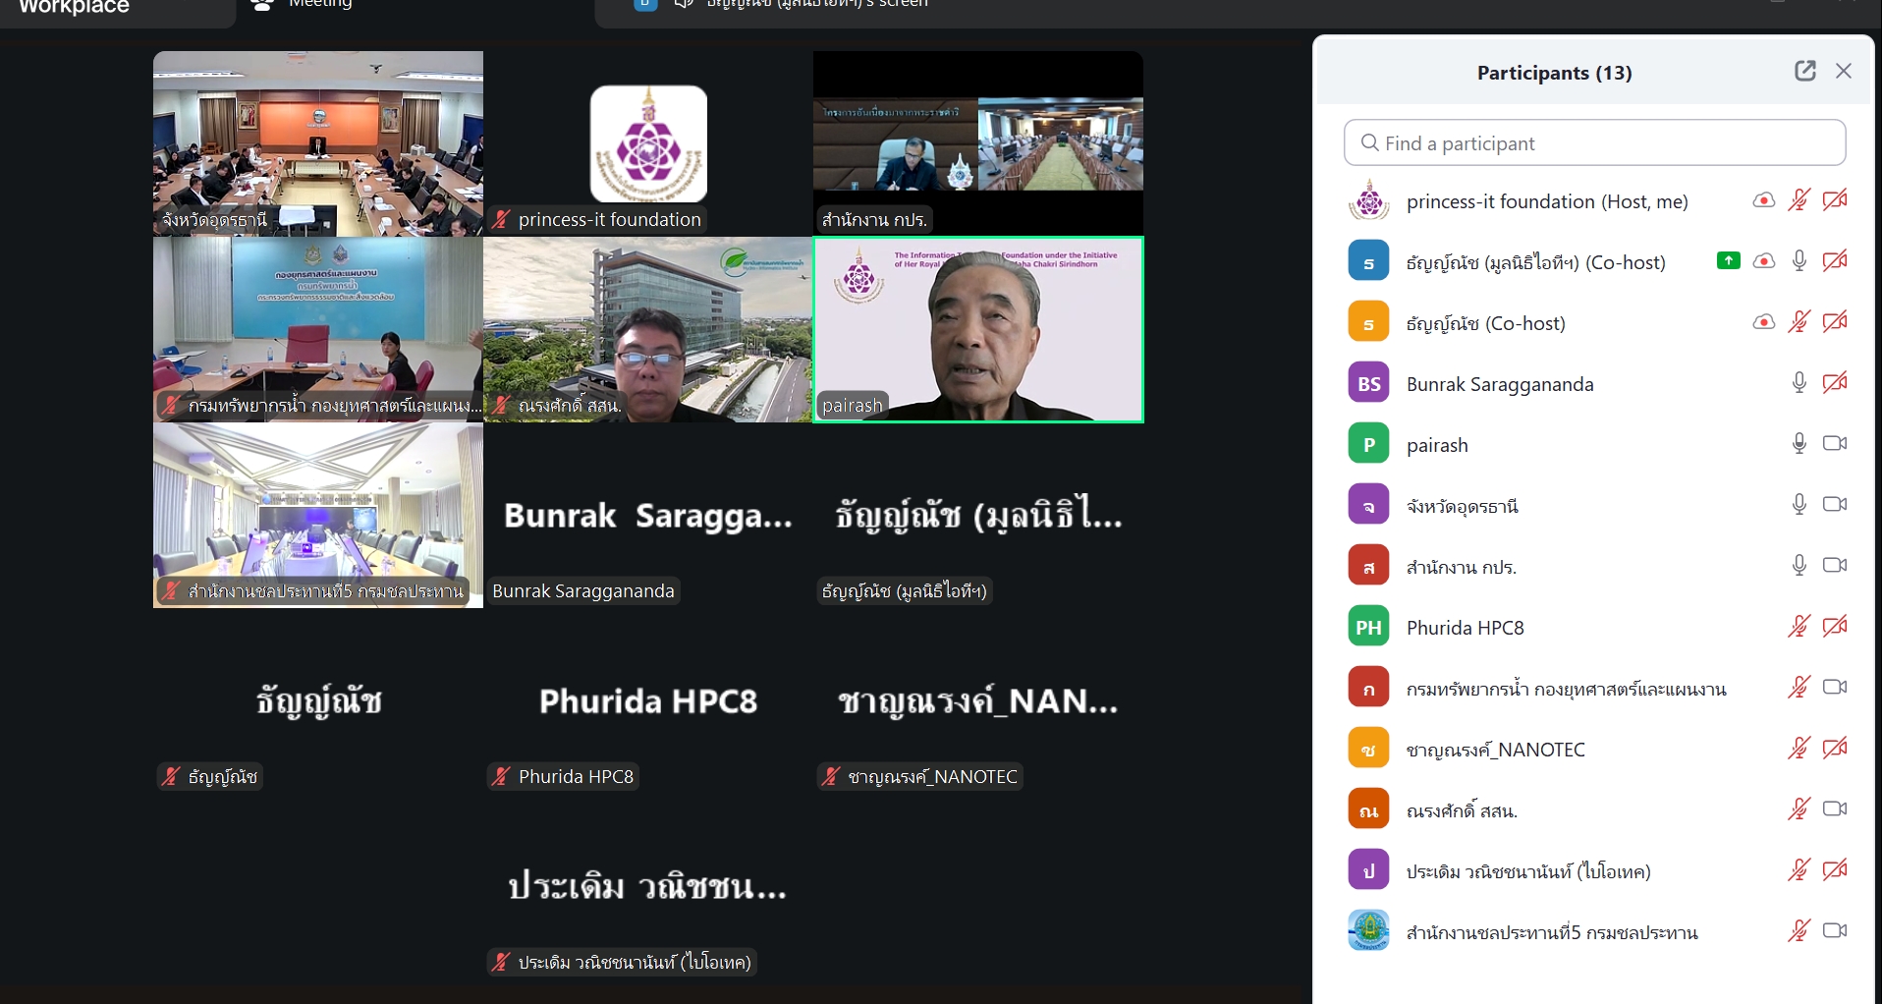Screen dimensions: 1882x1004
Task: Select the จังหวัดอุดรธานี video thumbnail
Action: click(317, 143)
